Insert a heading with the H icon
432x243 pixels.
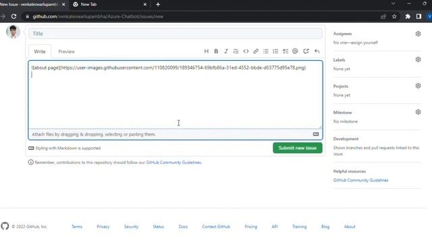coord(206,51)
